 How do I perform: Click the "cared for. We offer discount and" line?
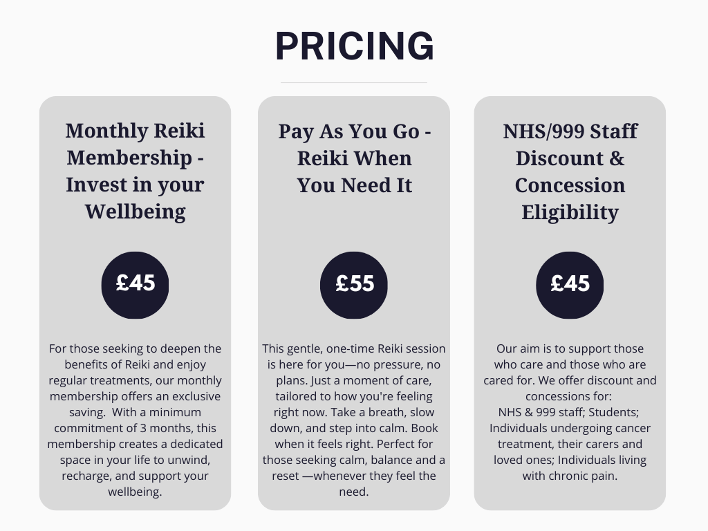click(x=570, y=380)
